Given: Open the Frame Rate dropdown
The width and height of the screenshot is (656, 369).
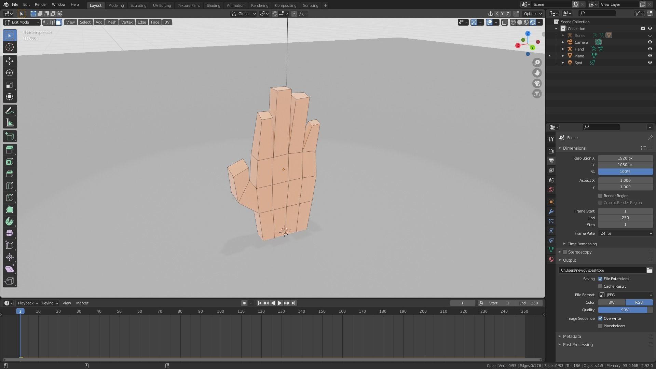Looking at the screenshot, I should click(625, 233).
